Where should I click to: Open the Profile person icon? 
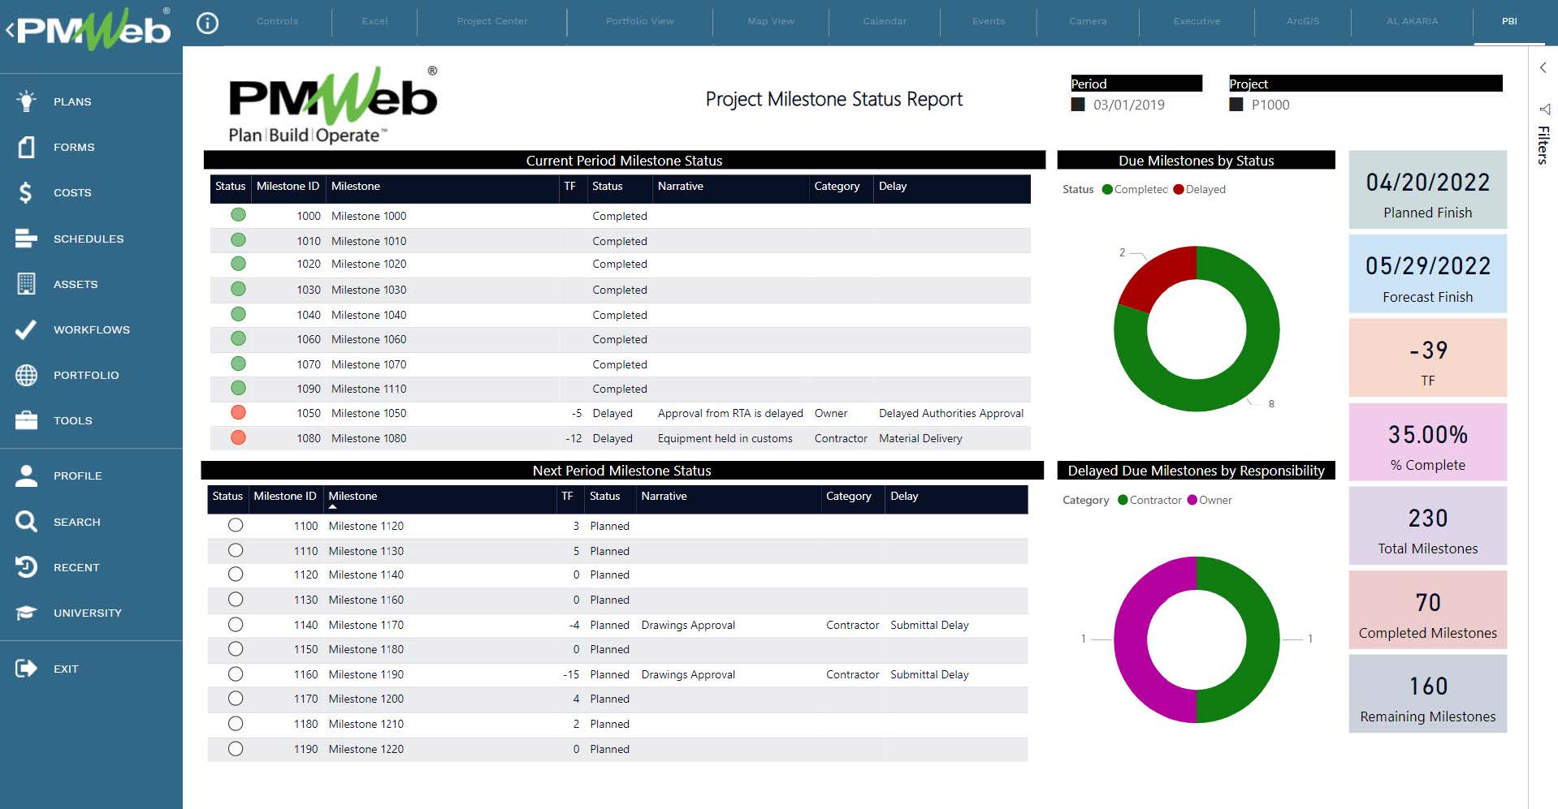[26, 476]
